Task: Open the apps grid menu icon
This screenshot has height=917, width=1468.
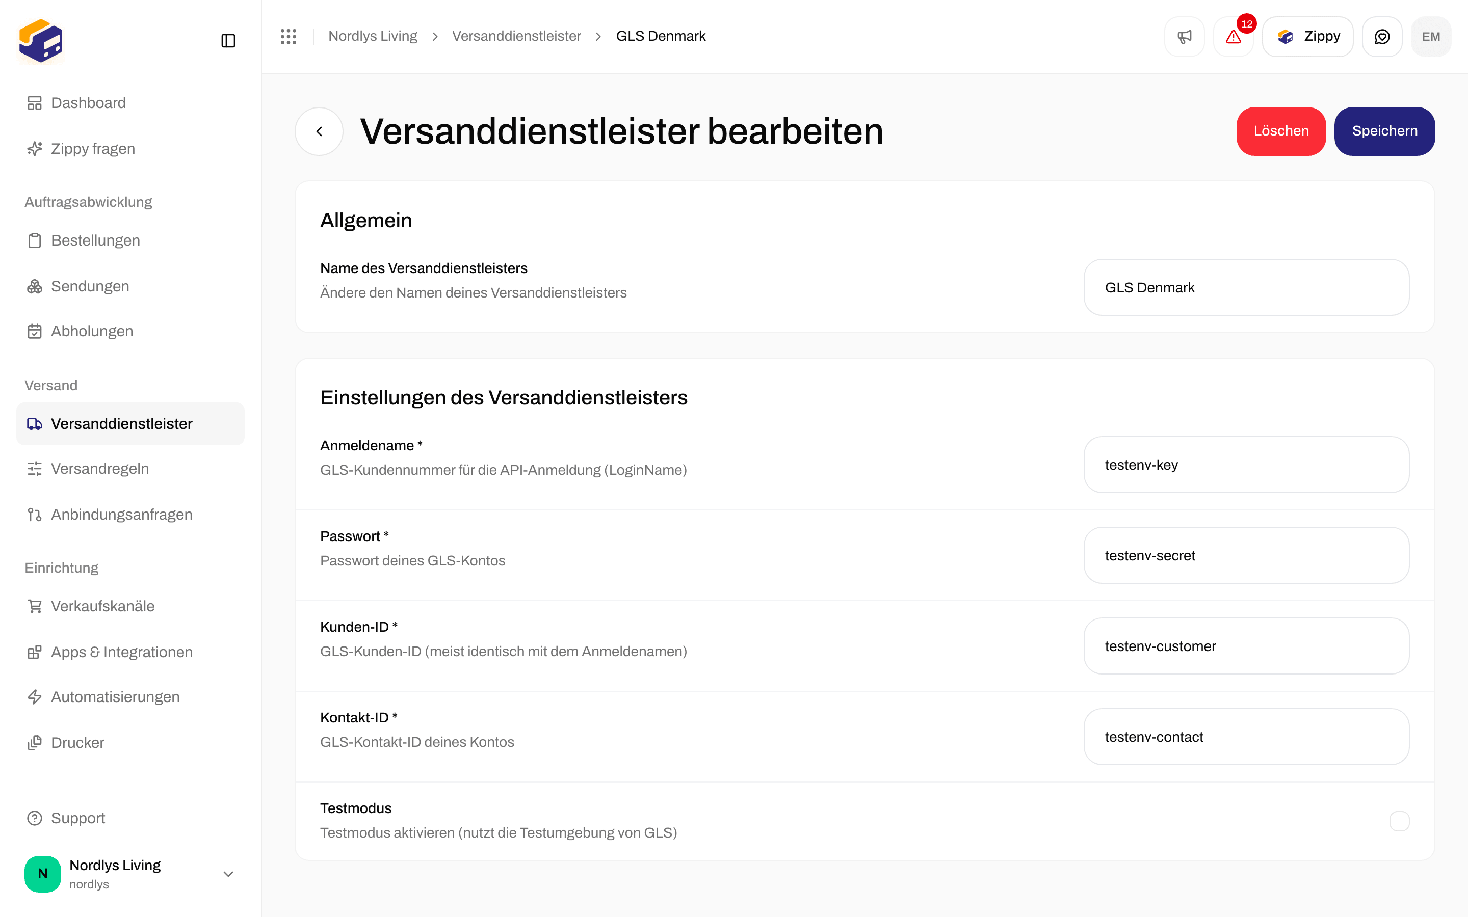Action: [x=289, y=36]
